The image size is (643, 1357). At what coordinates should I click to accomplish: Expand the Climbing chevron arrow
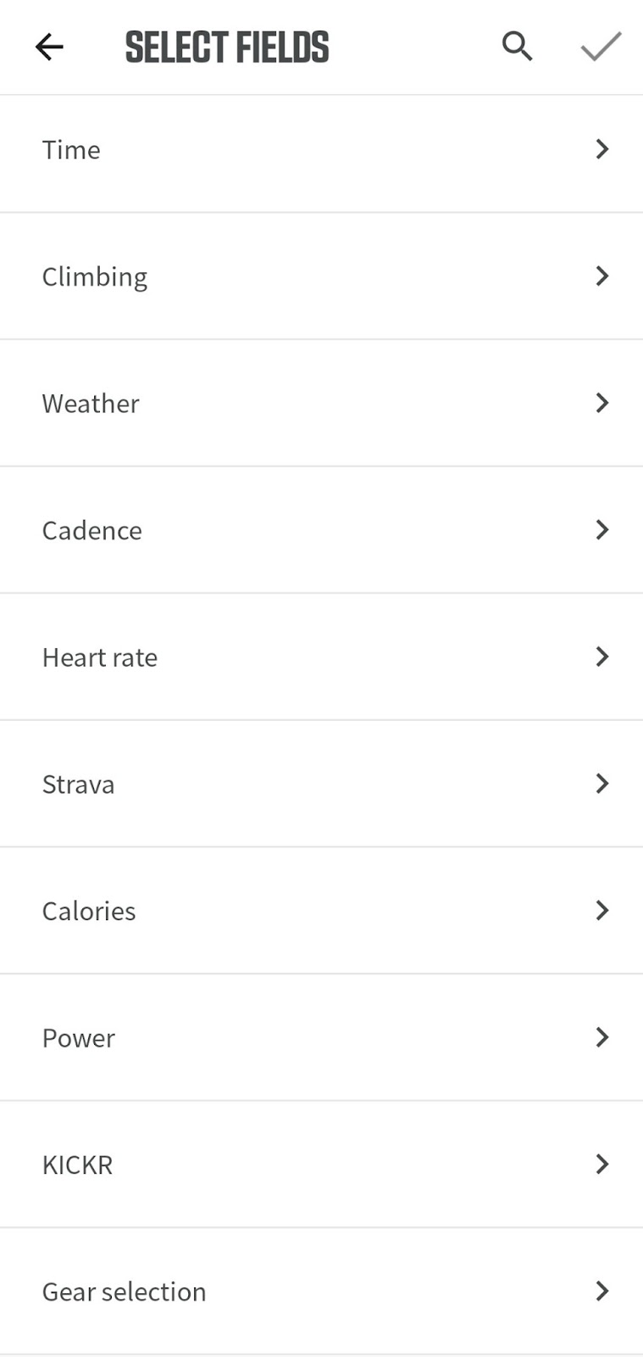click(601, 276)
